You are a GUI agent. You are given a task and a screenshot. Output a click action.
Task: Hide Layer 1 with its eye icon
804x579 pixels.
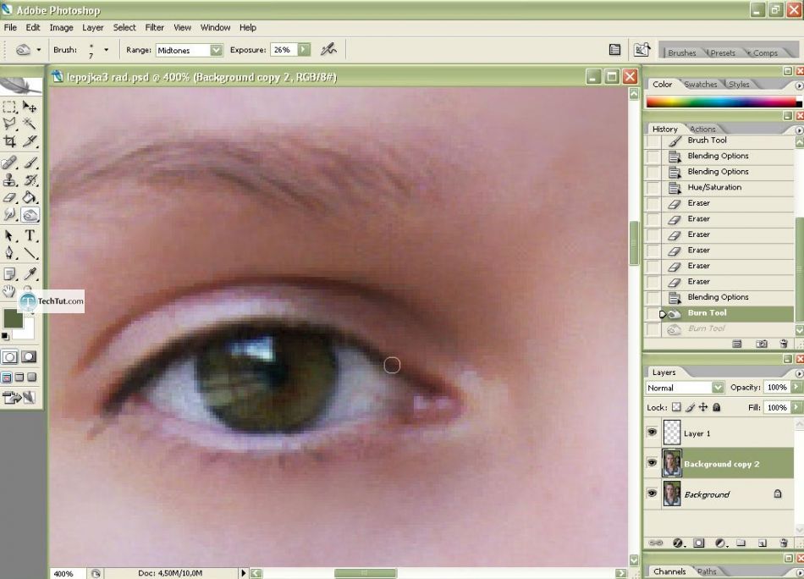[x=652, y=433]
